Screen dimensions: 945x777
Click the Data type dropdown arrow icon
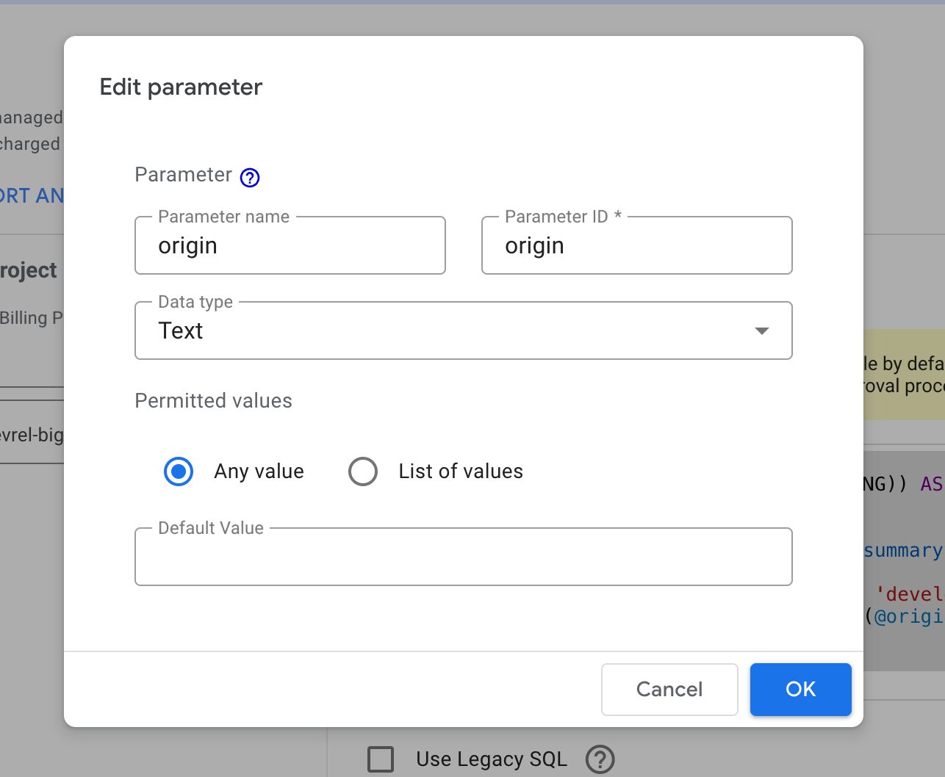pos(762,330)
